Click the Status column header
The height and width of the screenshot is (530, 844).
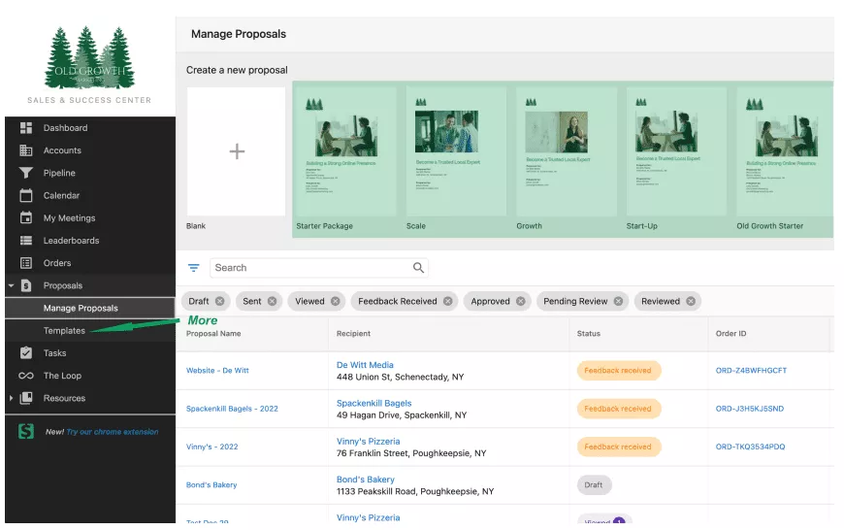[589, 334]
